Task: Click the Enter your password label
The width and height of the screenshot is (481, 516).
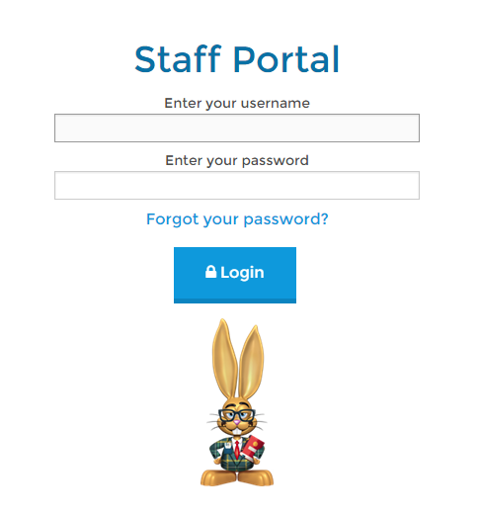Action: click(x=237, y=161)
